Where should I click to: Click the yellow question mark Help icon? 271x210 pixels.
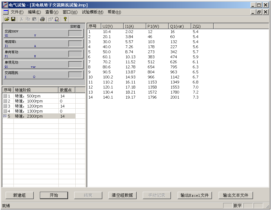65,19
